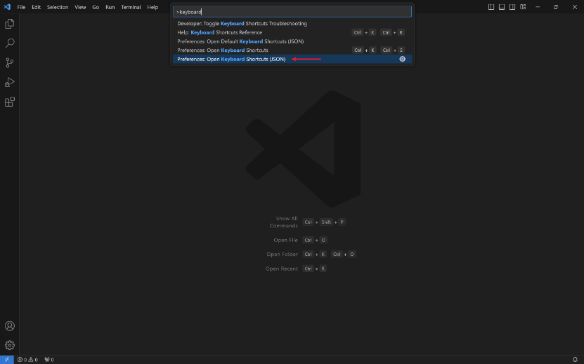Open the notifications bell in the status bar
The height and width of the screenshot is (364, 584).
click(575, 360)
